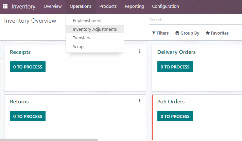Open Returns card three-dots menu
This screenshot has height=141, width=242.
(140, 101)
